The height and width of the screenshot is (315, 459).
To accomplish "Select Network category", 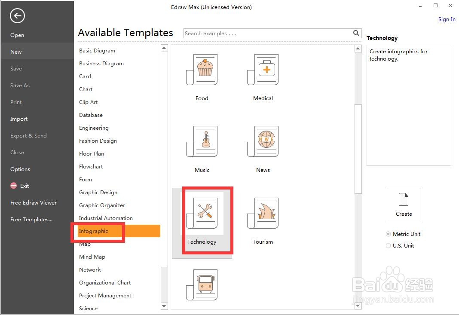I will (90, 269).
